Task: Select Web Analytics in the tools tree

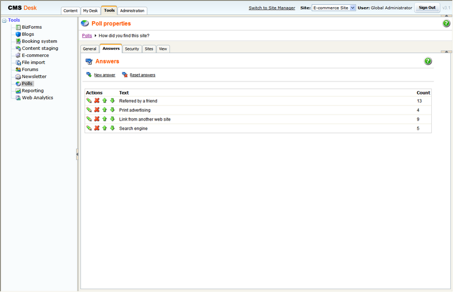Action: coord(38,98)
